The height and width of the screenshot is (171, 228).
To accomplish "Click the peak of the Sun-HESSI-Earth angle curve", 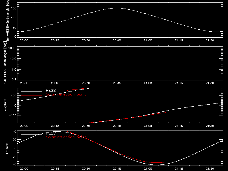I will tap(116, 8).
